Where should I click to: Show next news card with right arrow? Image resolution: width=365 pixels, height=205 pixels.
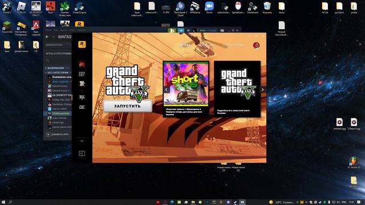point(262,89)
